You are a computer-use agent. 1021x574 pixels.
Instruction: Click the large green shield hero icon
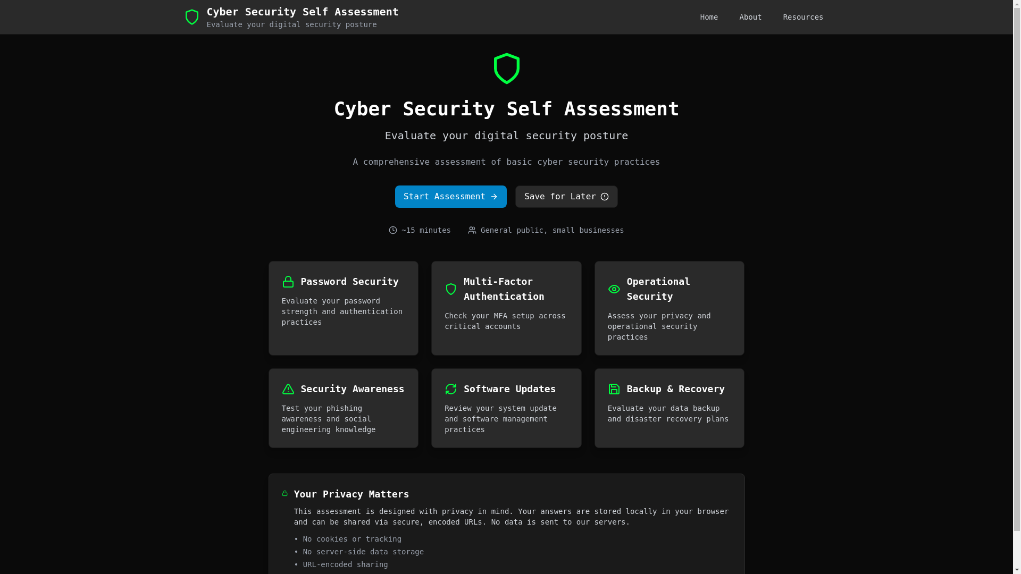tap(506, 69)
